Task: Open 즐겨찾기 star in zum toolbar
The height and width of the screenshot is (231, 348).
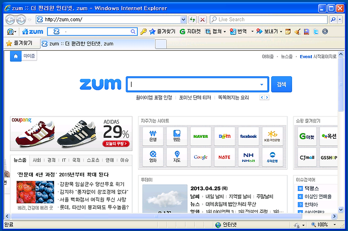Action: [162, 31]
